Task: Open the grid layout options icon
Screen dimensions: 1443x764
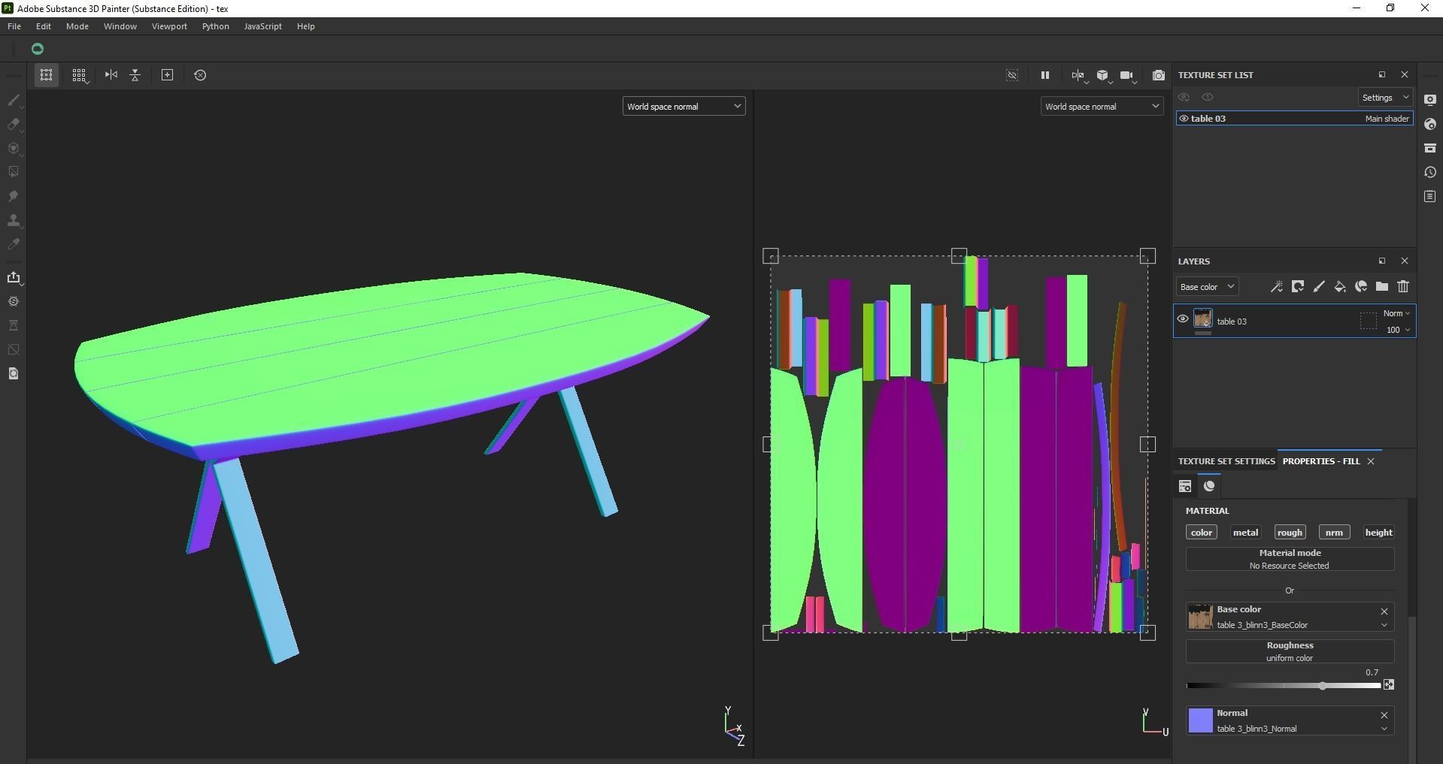Action: pos(79,75)
